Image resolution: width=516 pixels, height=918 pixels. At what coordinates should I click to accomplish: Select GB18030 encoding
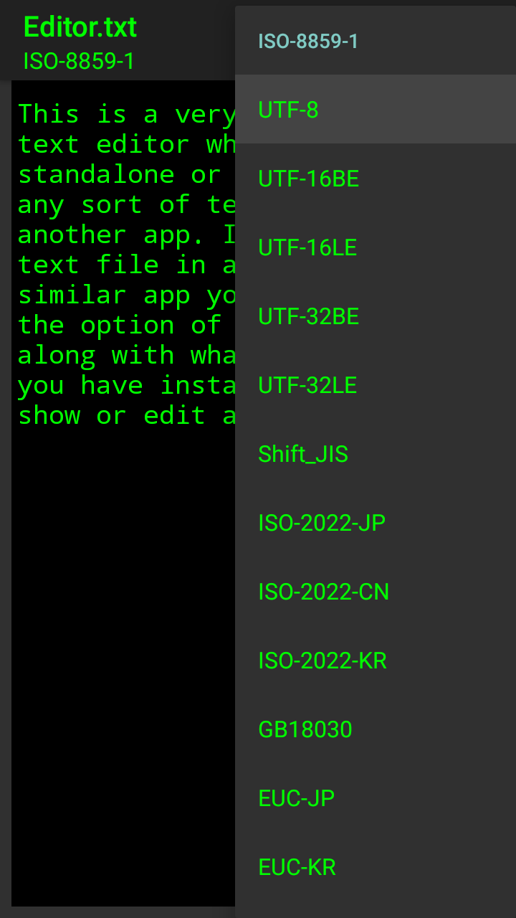[x=376, y=729]
